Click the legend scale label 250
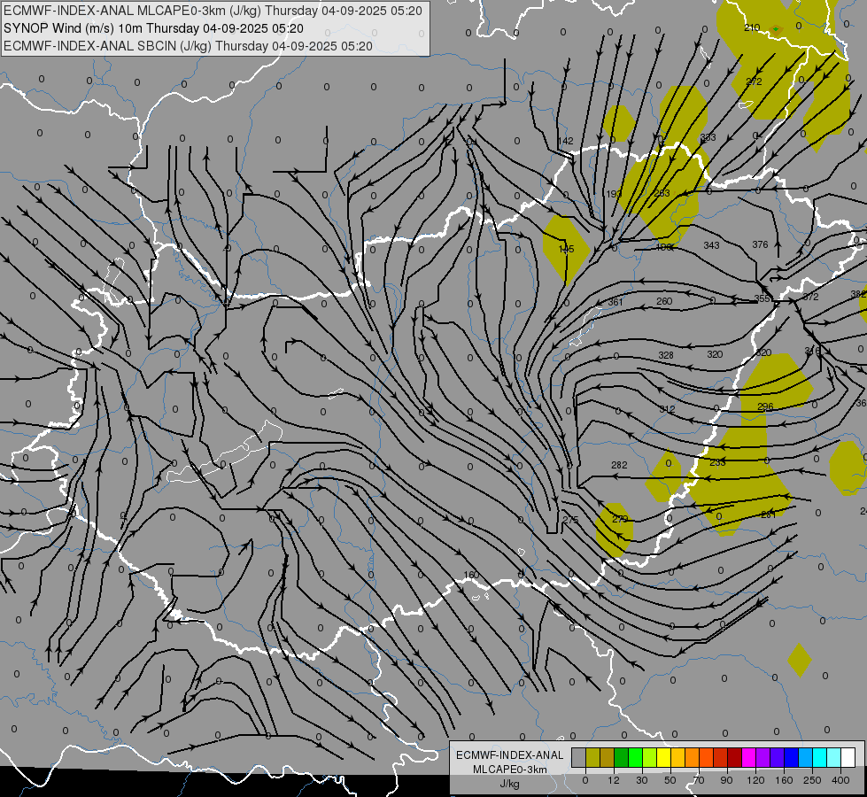This screenshot has width=867, height=797. pos(812,780)
